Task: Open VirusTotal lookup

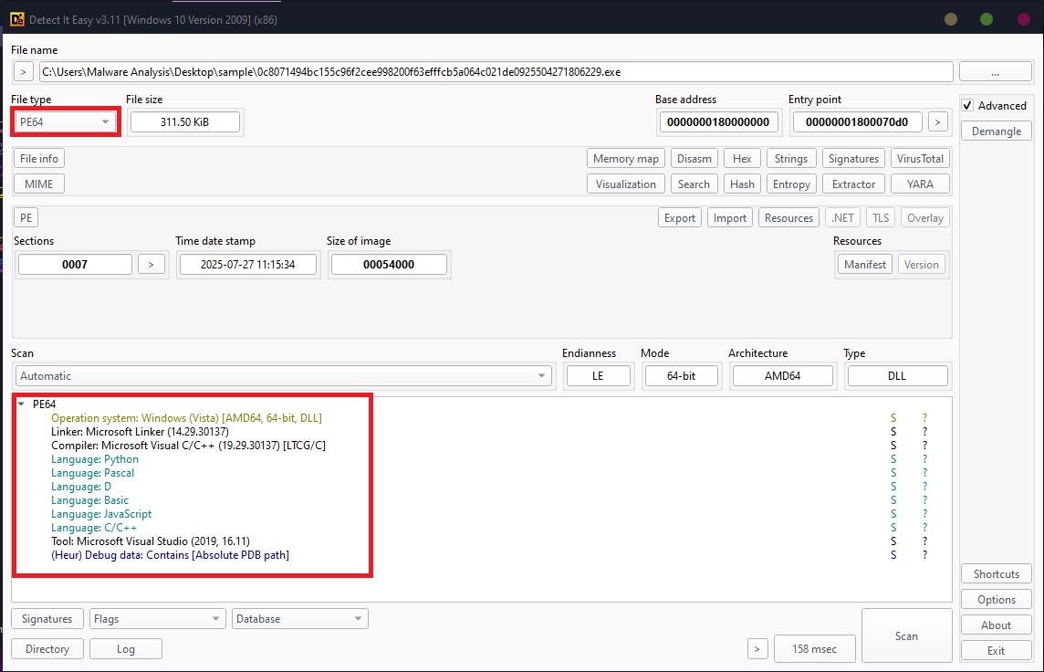Action: pos(920,159)
